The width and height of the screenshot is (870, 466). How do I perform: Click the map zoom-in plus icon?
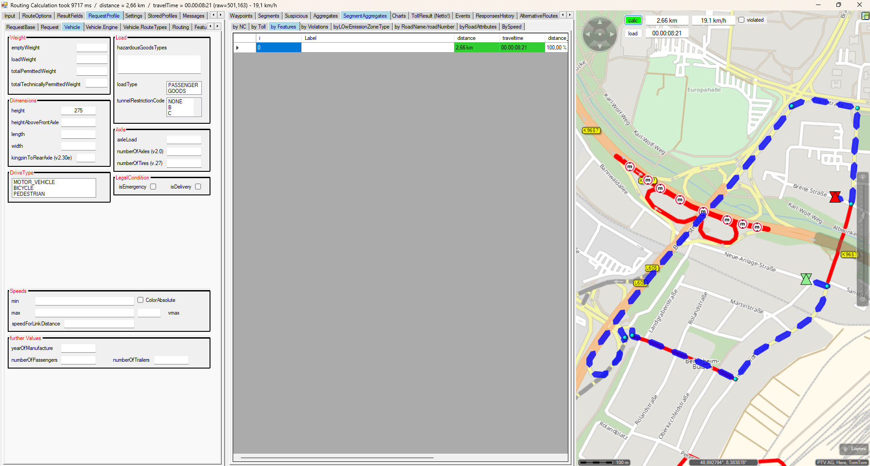pos(863,177)
